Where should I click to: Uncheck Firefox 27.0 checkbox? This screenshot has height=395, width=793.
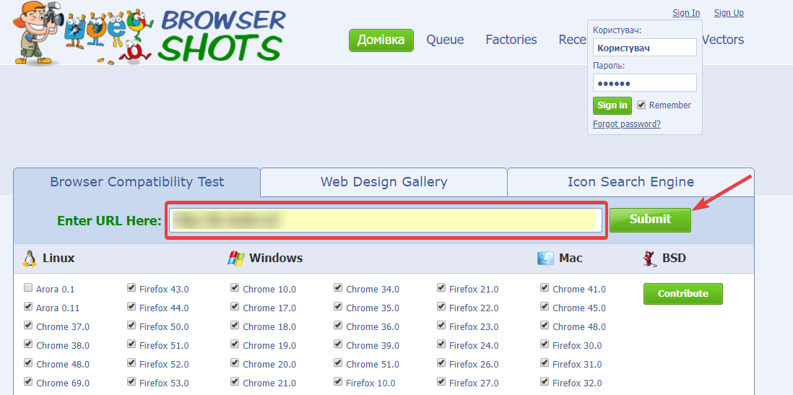tap(441, 381)
